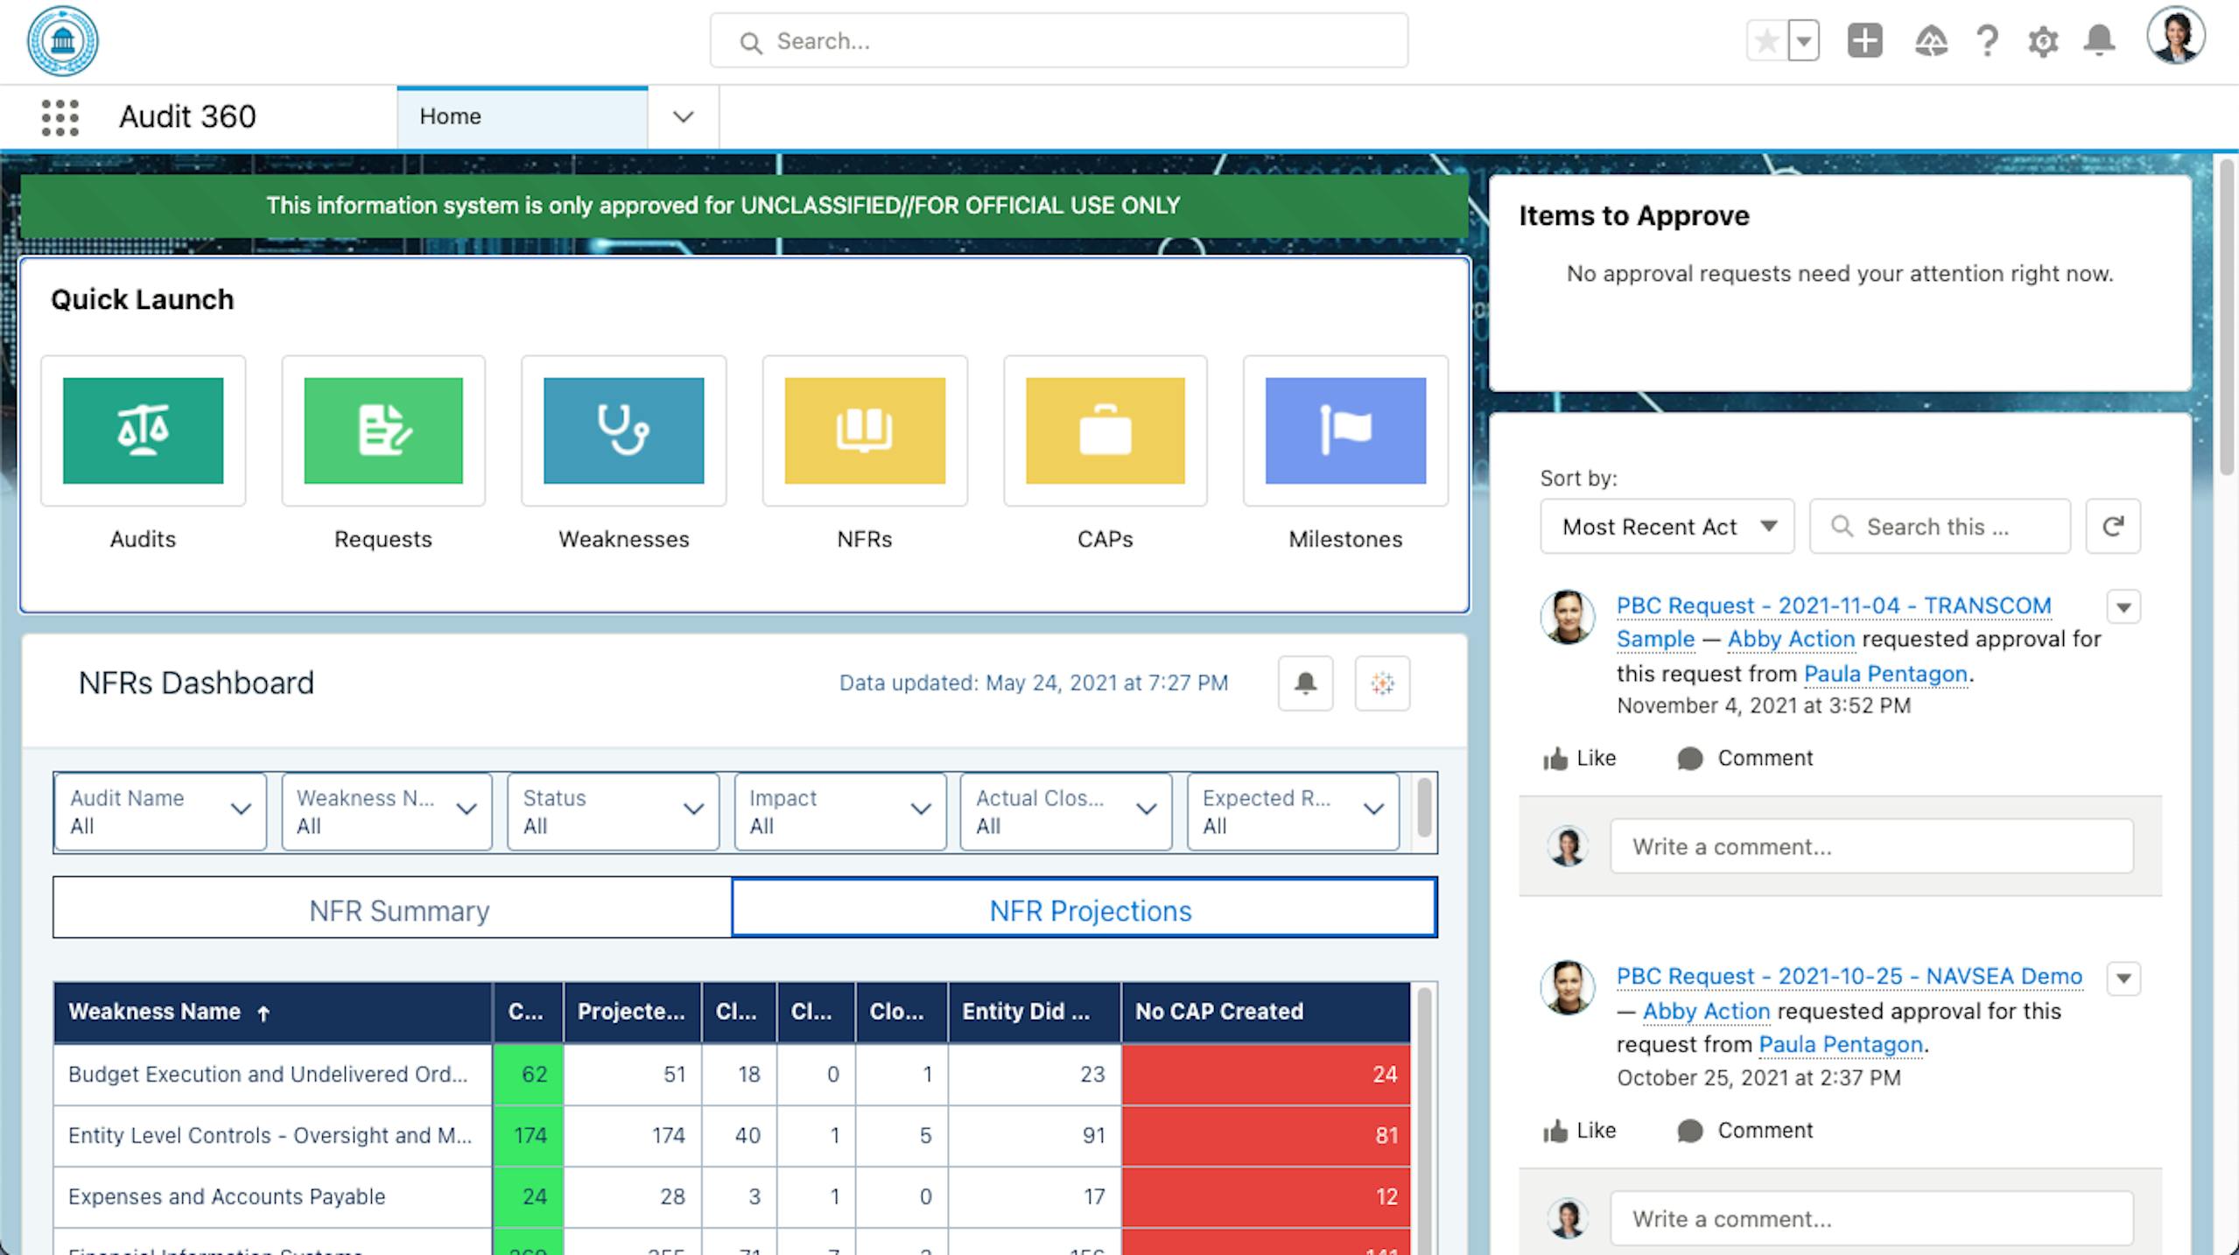Image resolution: width=2239 pixels, height=1255 pixels.
Task: Open the Setup gear icon
Action: click(2042, 41)
